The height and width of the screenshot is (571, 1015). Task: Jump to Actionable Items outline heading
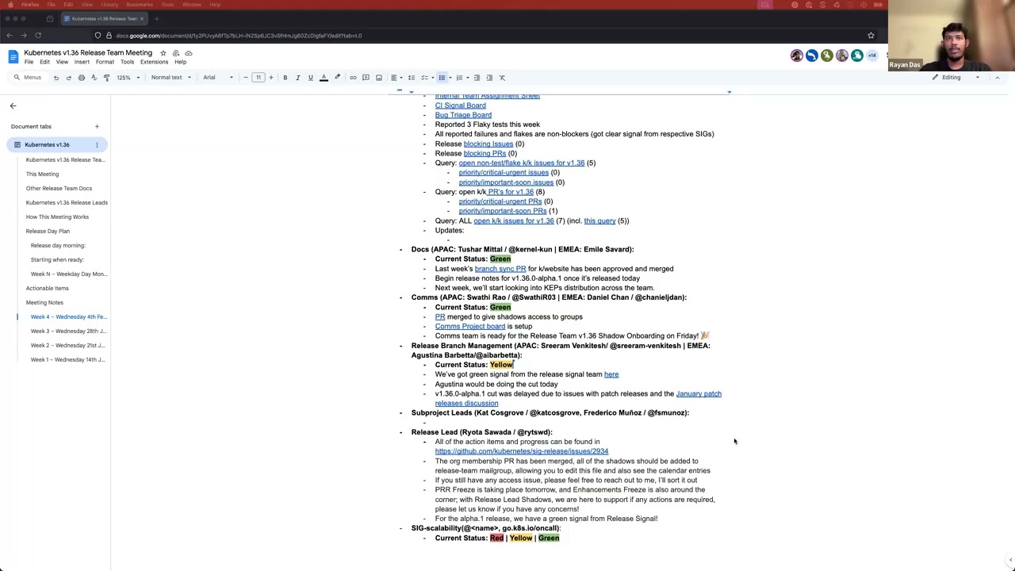tap(47, 288)
